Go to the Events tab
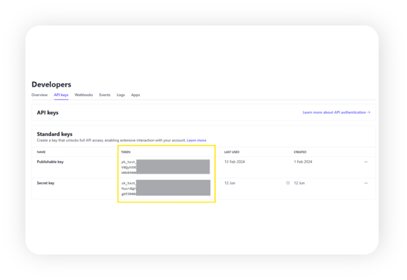This screenshot has height=280, width=407. [x=105, y=95]
